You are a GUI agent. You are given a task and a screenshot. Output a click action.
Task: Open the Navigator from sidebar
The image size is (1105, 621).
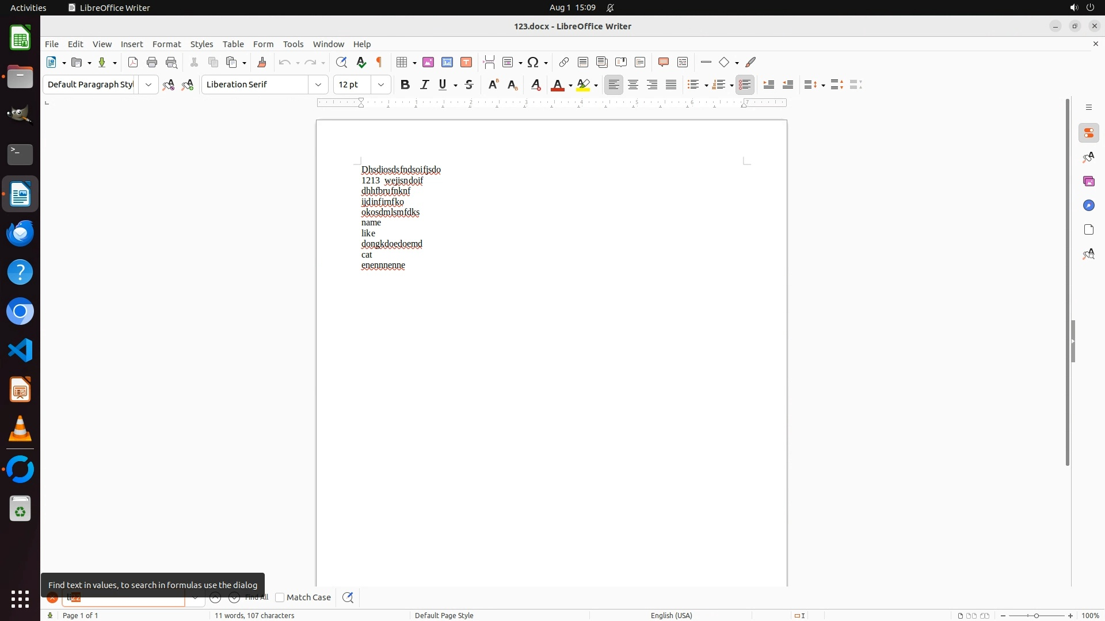click(1088, 205)
